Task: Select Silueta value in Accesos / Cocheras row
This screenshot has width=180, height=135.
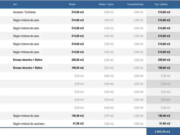Action: click(78, 12)
